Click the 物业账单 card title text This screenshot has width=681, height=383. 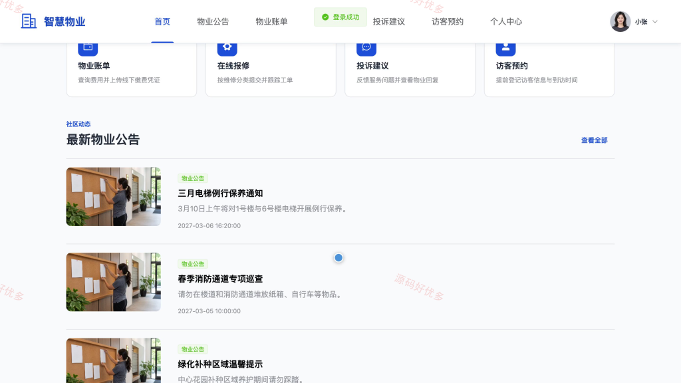pos(94,66)
